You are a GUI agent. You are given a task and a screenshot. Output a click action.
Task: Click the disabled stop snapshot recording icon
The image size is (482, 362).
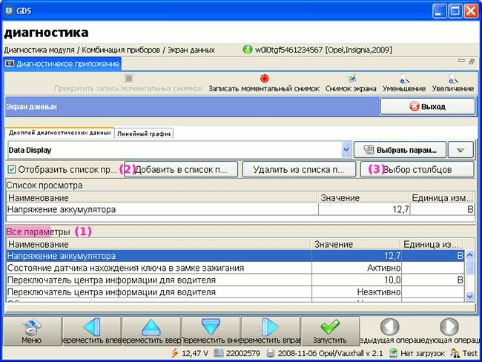(x=129, y=79)
